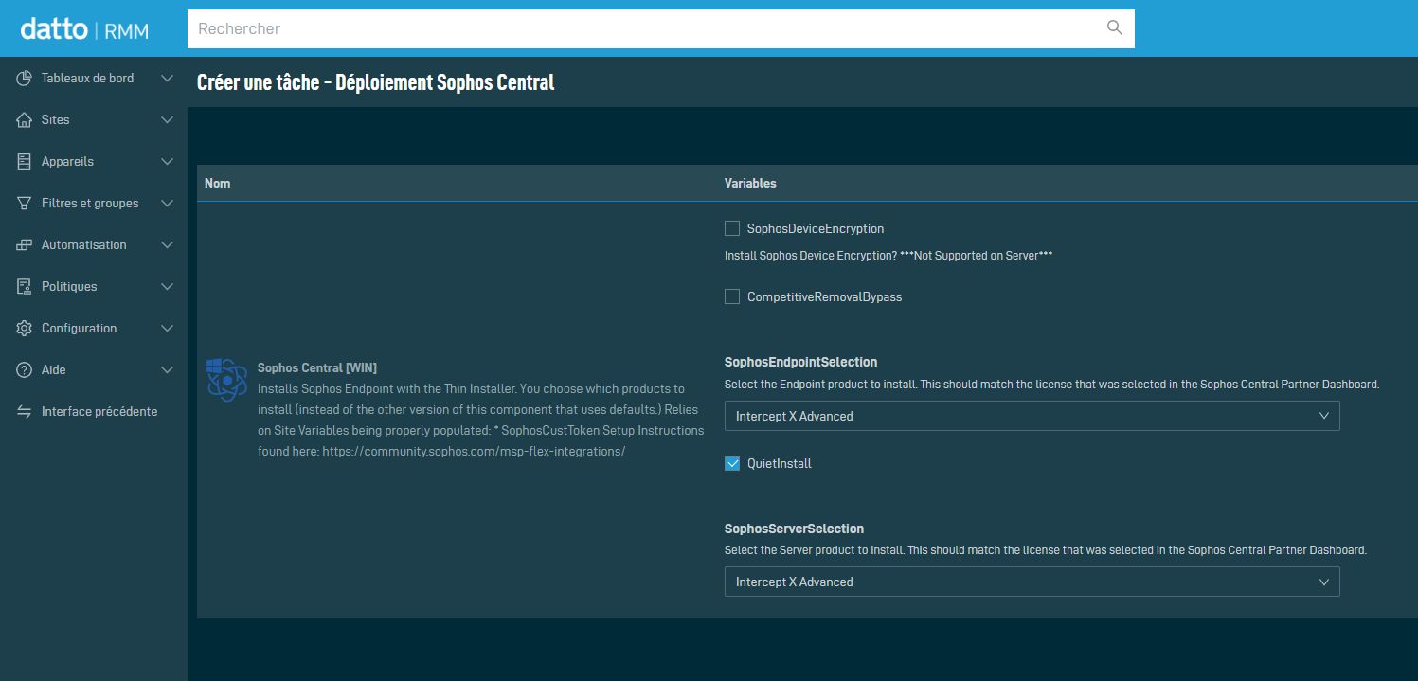Expand the Filtres et groupes chevron
The height and width of the screenshot is (681, 1418).
click(167, 203)
